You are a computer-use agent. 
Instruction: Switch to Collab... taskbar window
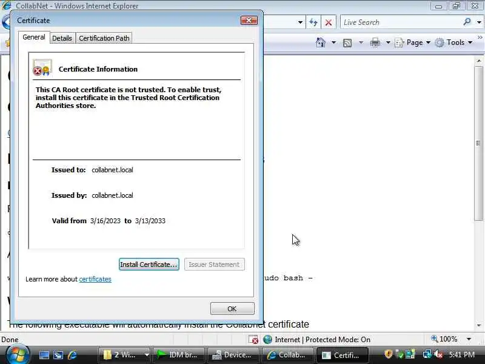[x=287, y=355]
